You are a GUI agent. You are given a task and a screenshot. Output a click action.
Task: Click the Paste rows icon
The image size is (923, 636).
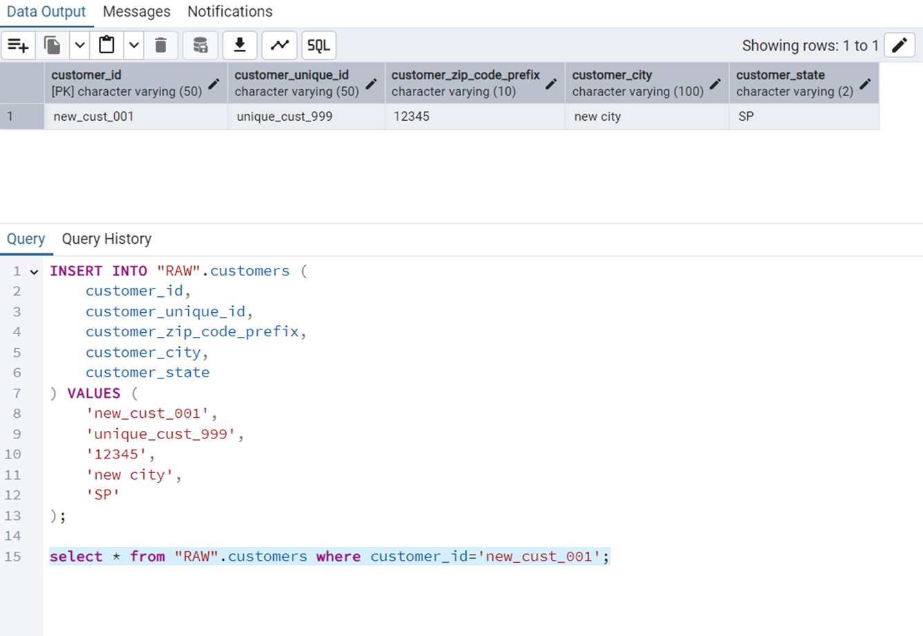(106, 46)
